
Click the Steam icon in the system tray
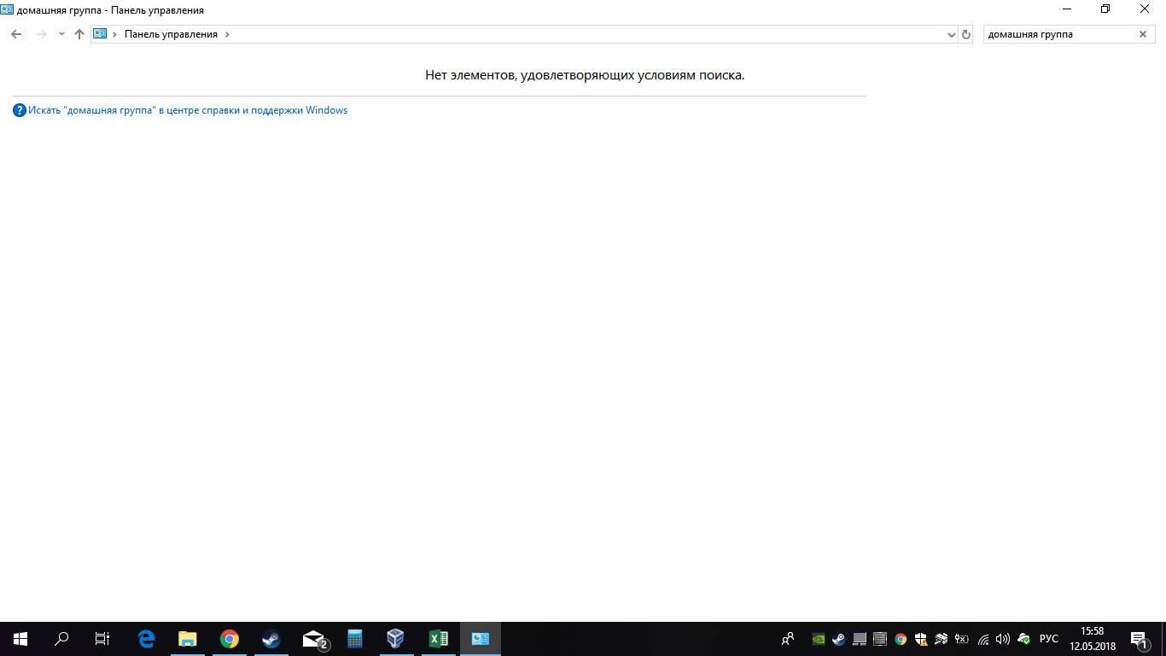click(x=839, y=638)
